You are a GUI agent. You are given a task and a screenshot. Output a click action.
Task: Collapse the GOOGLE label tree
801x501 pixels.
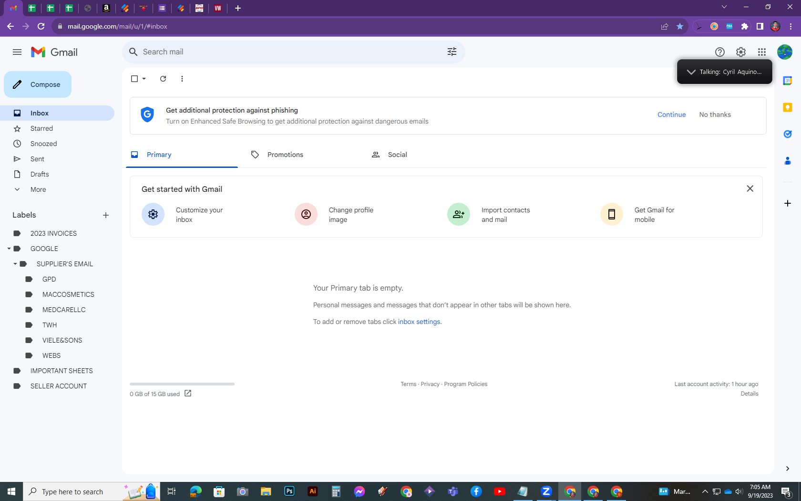pos(9,249)
